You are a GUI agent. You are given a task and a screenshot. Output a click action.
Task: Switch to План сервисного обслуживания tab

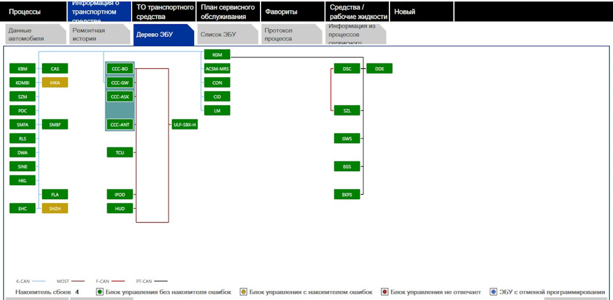[x=228, y=11]
